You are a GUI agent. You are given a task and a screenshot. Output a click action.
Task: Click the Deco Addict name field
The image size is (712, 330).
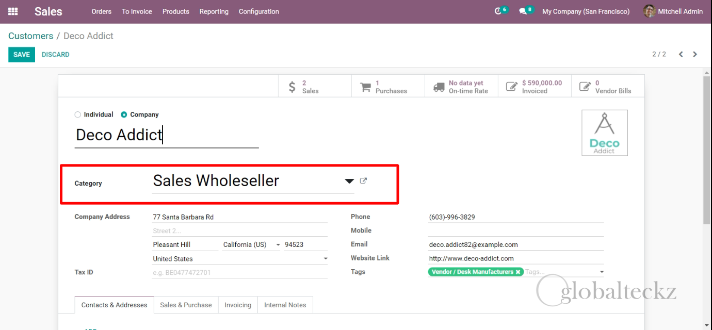167,135
